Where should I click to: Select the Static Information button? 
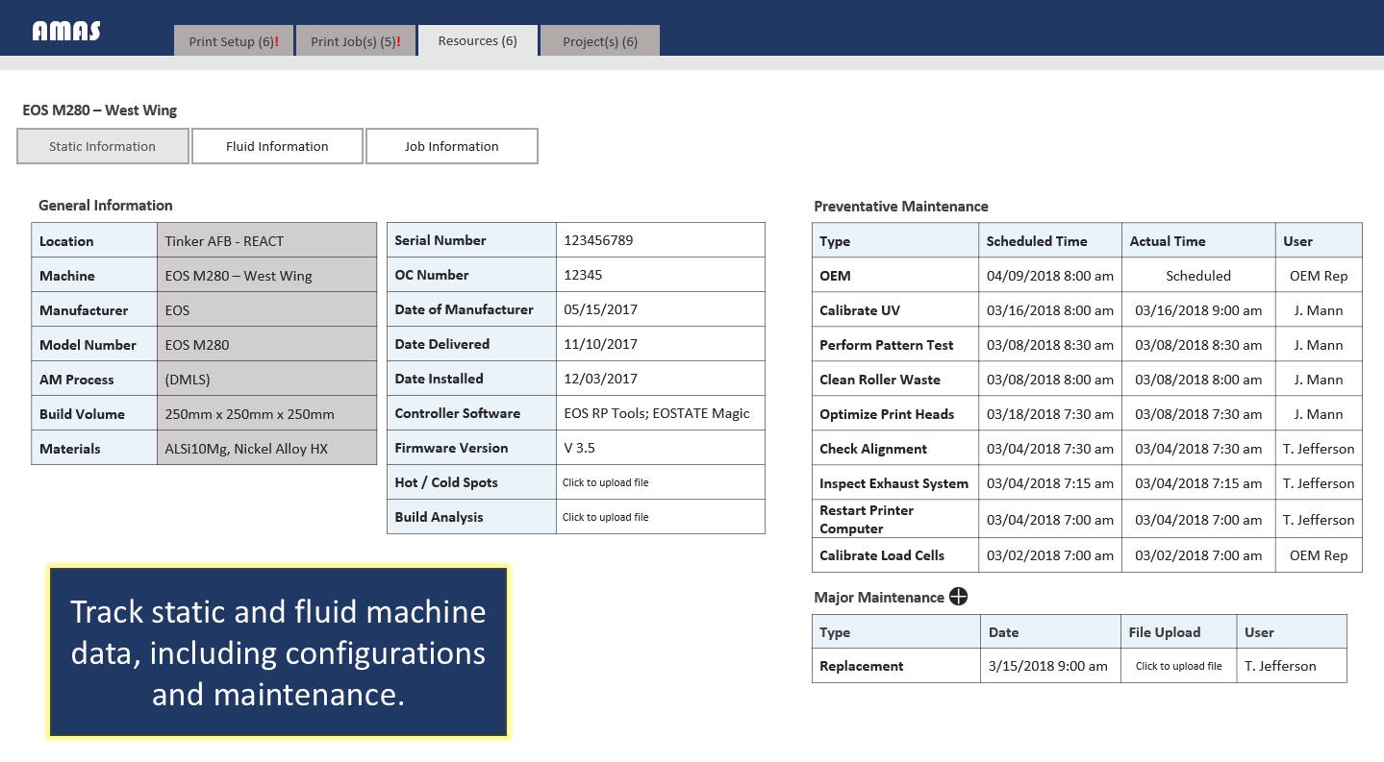[x=103, y=146]
